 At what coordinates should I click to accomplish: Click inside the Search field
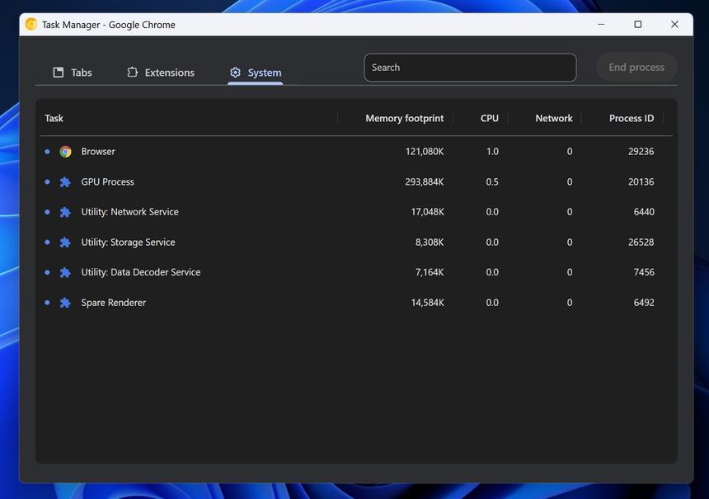[x=470, y=67]
